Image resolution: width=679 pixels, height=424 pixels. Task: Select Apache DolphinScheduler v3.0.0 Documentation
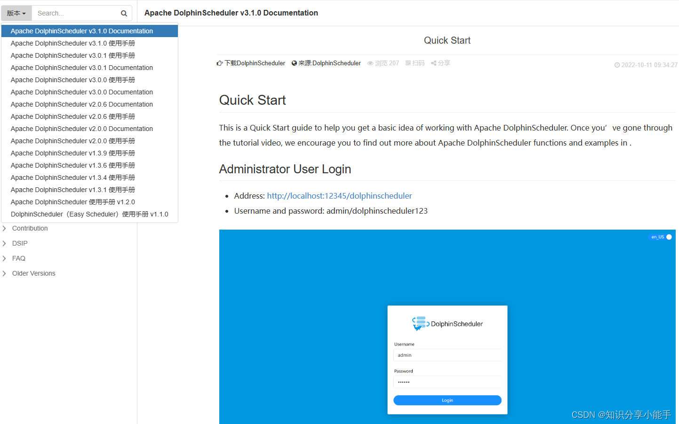tap(89, 92)
